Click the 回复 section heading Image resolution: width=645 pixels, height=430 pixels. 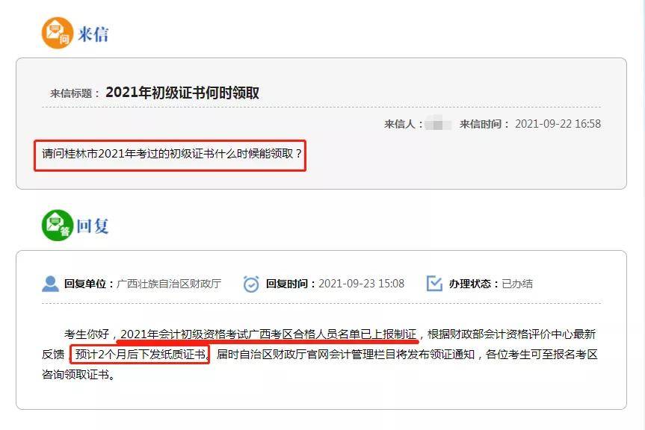(x=93, y=226)
